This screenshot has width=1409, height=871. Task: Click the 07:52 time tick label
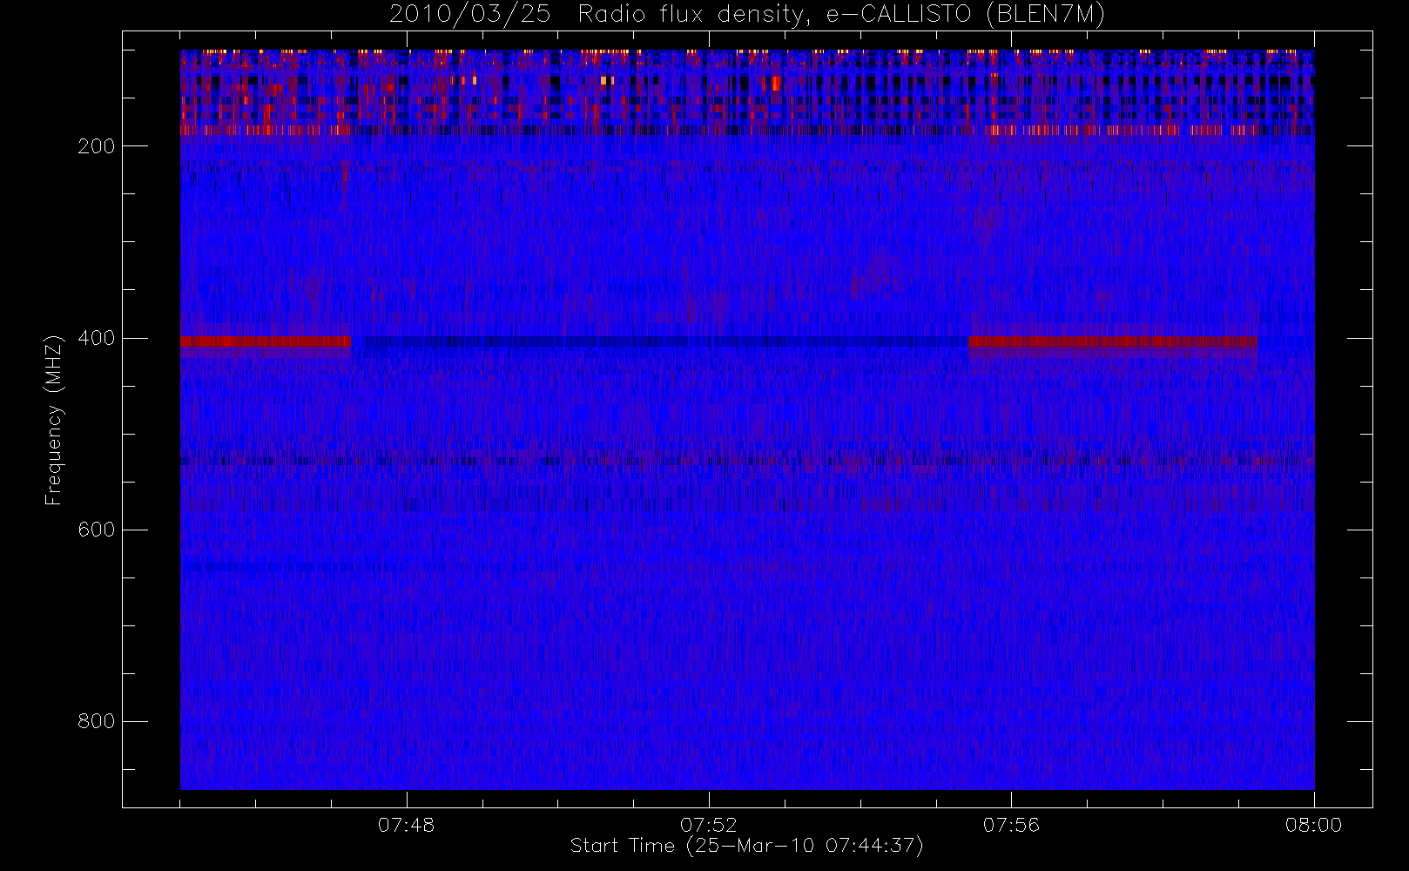click(709, 825)
